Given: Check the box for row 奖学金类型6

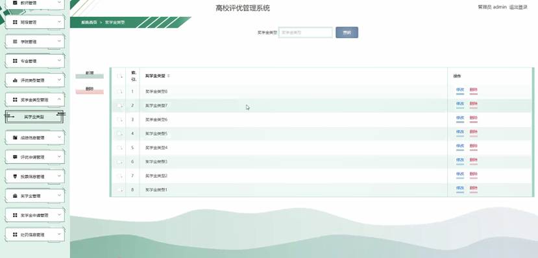Looking at the screenshot, I should point(119,119).
